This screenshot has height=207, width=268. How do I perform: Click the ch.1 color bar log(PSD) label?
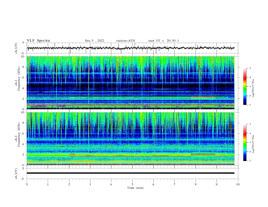(253, 88)
